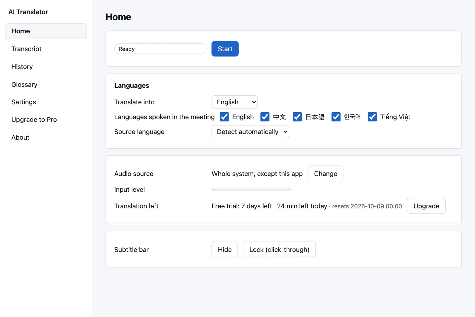The image size is (475, 317).
Task: Toggle the English spoken language checkbox
Action: 224,117
